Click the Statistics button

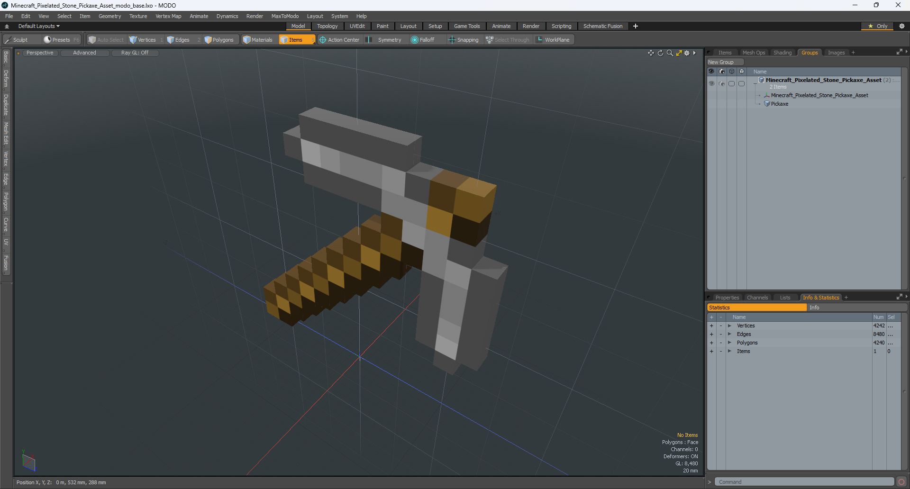tap(757, 308)
